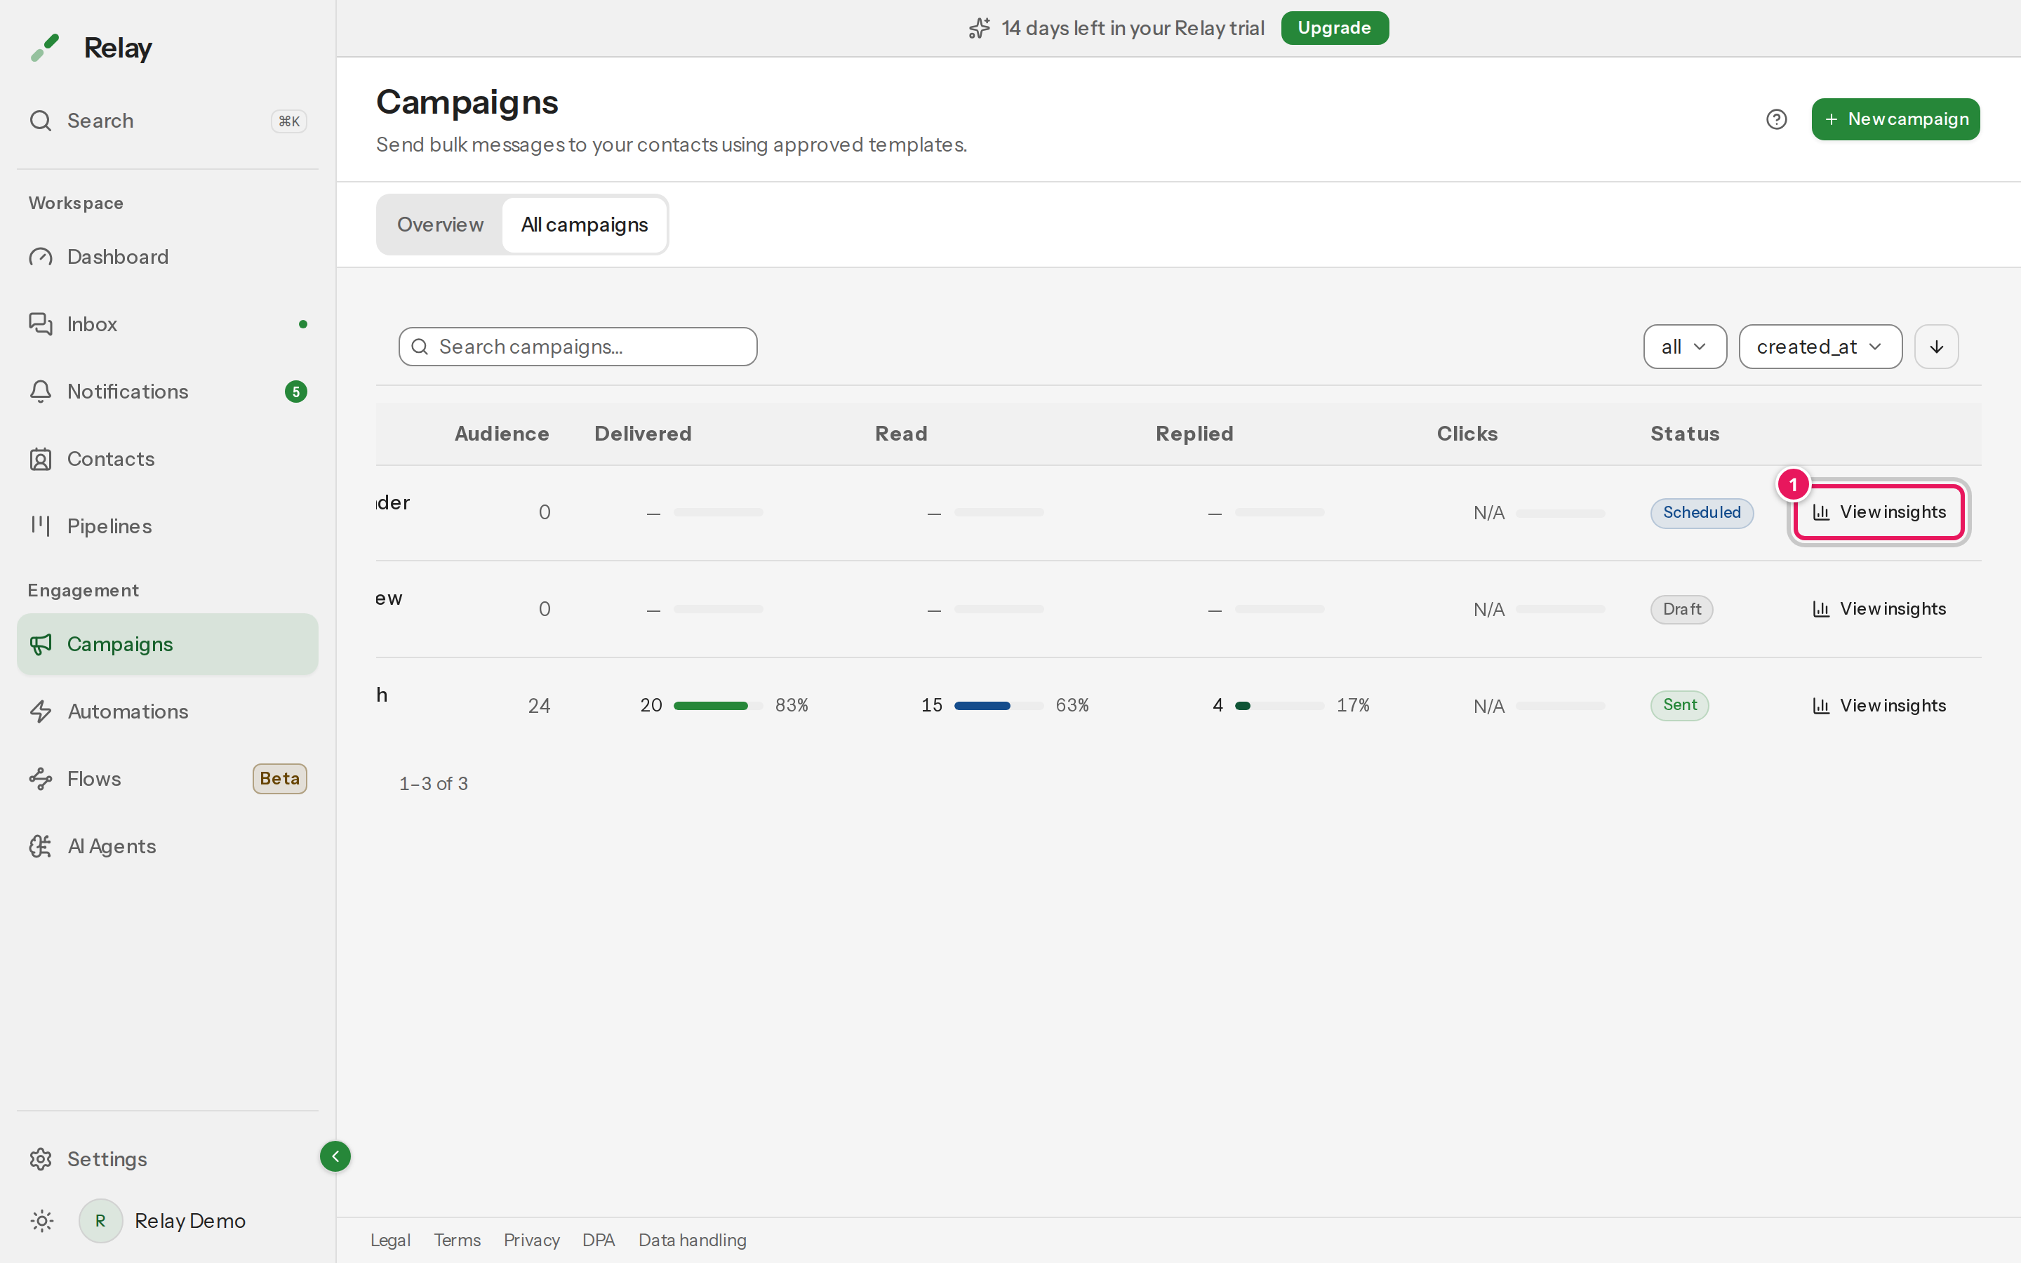Click the Status column header
Viewport: 2021px width, 1263px height.
tap(1684, 434)
